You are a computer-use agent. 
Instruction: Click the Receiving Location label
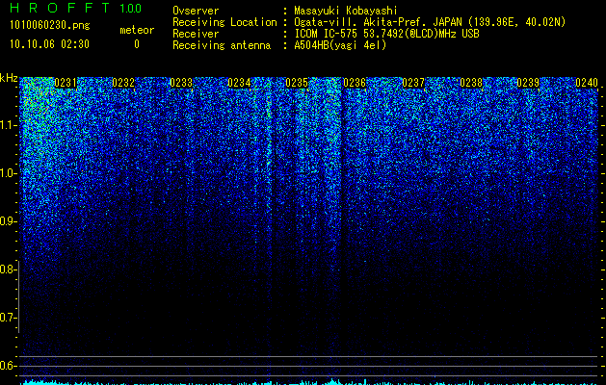224,22
